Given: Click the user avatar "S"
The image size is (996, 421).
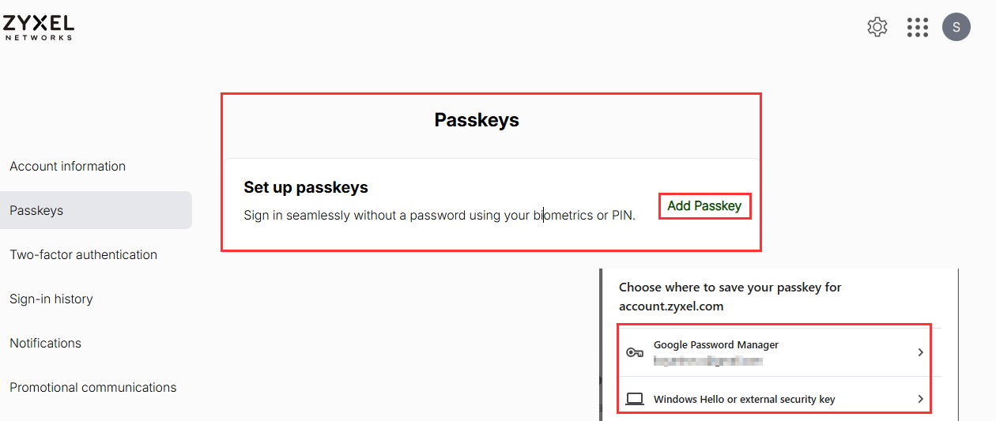Looking at the screenshot, I should point(956,28).
